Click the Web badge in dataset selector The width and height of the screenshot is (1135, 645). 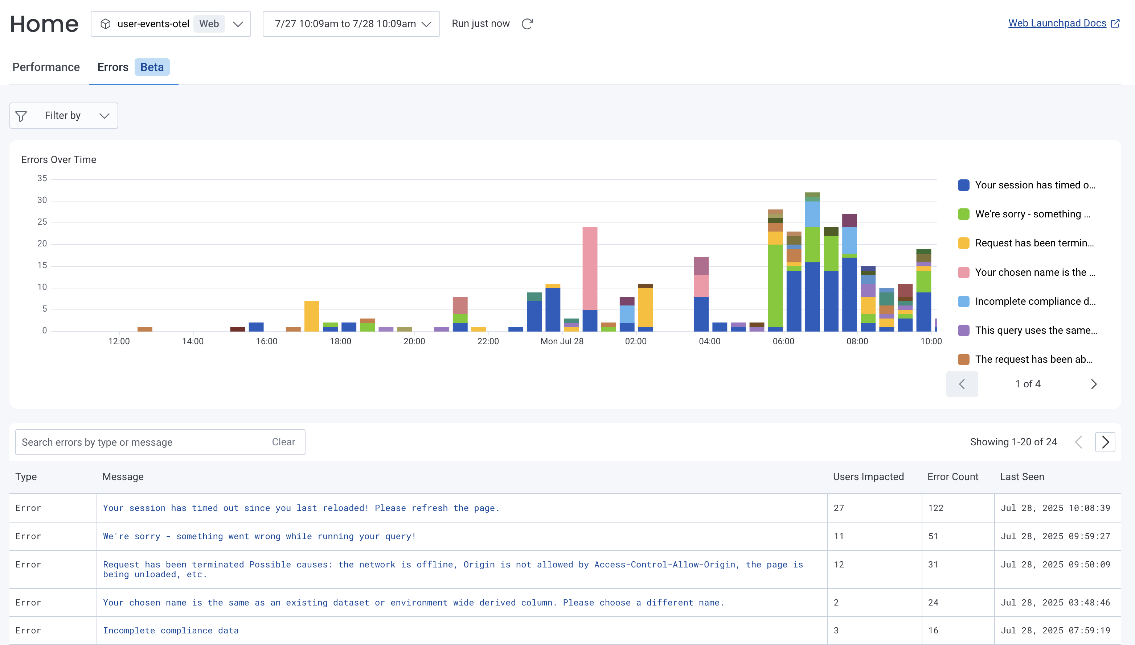tap(209, 24)
